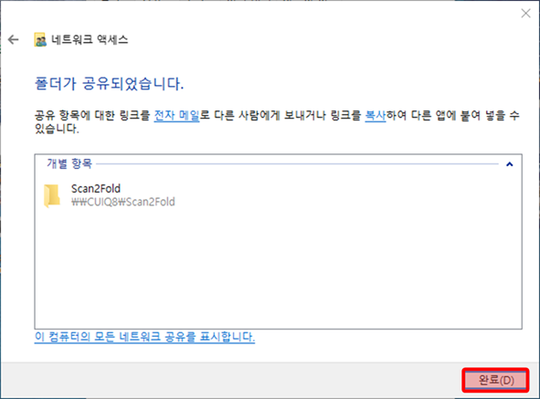Open the 전자 메일 link
This screenshot has height=399, width=540.
(176, 115)
